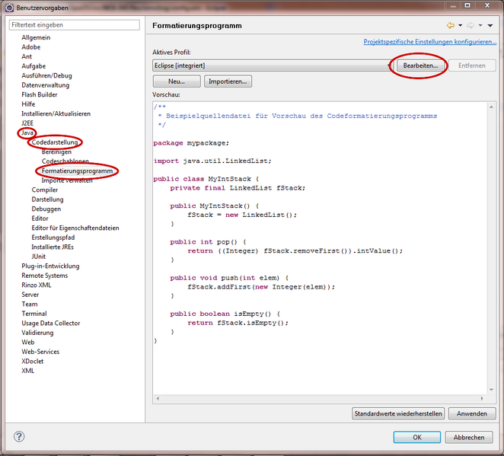This screenshot has height=456, width=504.
Task: Cancel with the Abbrechen button
Action: (x=469, y=438)
